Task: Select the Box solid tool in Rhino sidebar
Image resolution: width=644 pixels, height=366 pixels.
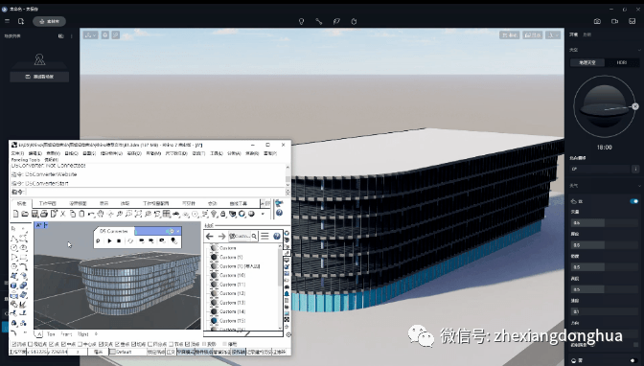Action: [x=14, y=286]
